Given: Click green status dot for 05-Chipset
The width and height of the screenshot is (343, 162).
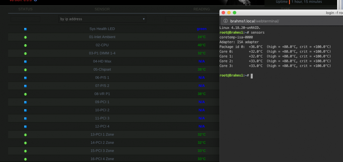Looking at the screenshot, I should coord(25,70).
